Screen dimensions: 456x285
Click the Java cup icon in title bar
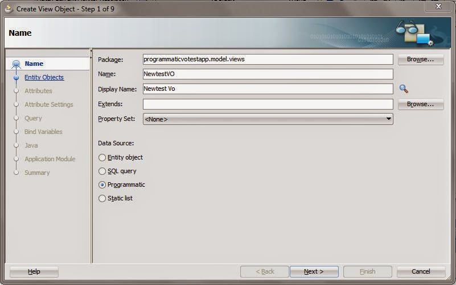pos(9,9)
